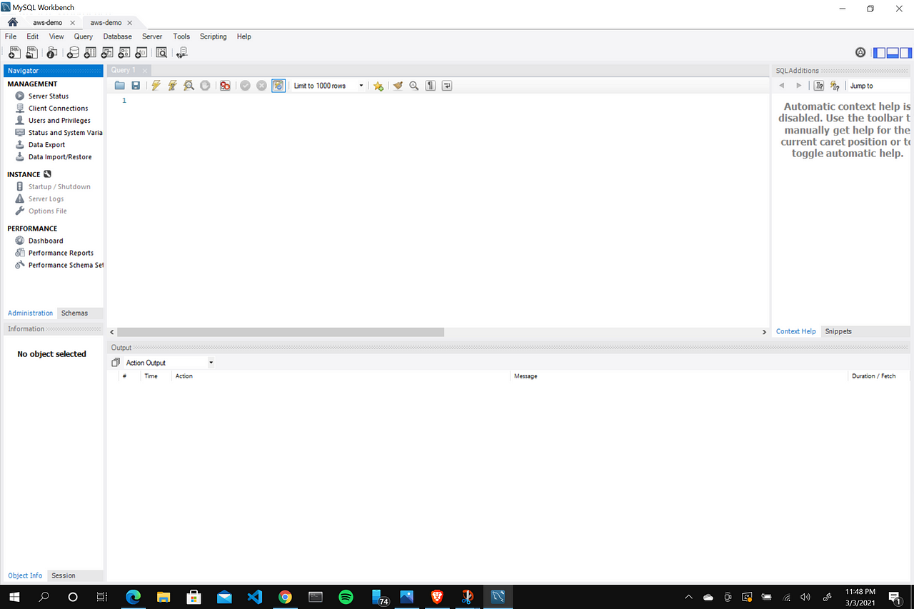Toggle right sidebar panel visibility

tap(905, 52)
